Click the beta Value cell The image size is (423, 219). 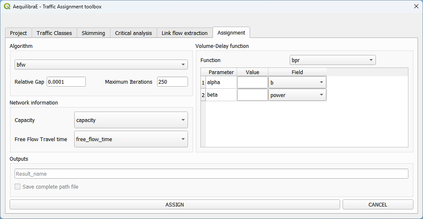pos(253,95)
